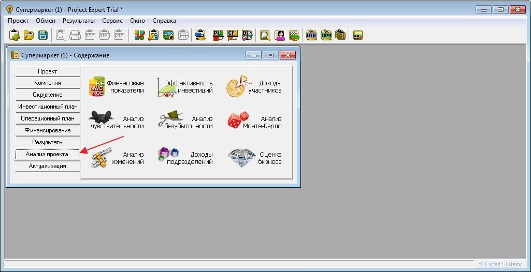Select the Результаты section in sidebar

tap(48, 142)
